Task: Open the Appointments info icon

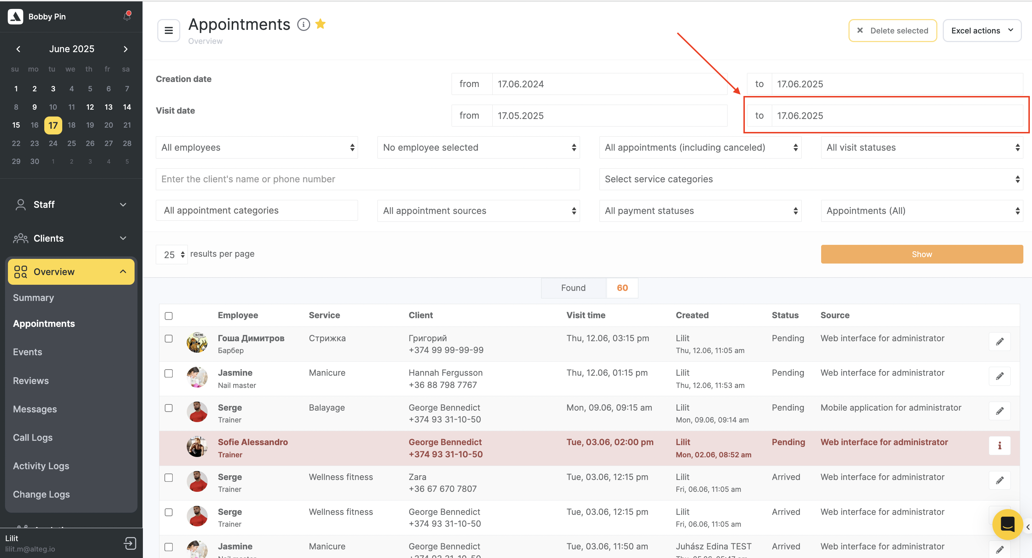Action: (303, 24)
